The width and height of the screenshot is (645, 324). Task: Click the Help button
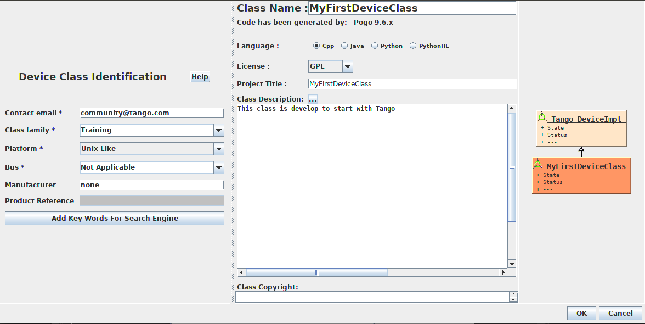point(200,76)
